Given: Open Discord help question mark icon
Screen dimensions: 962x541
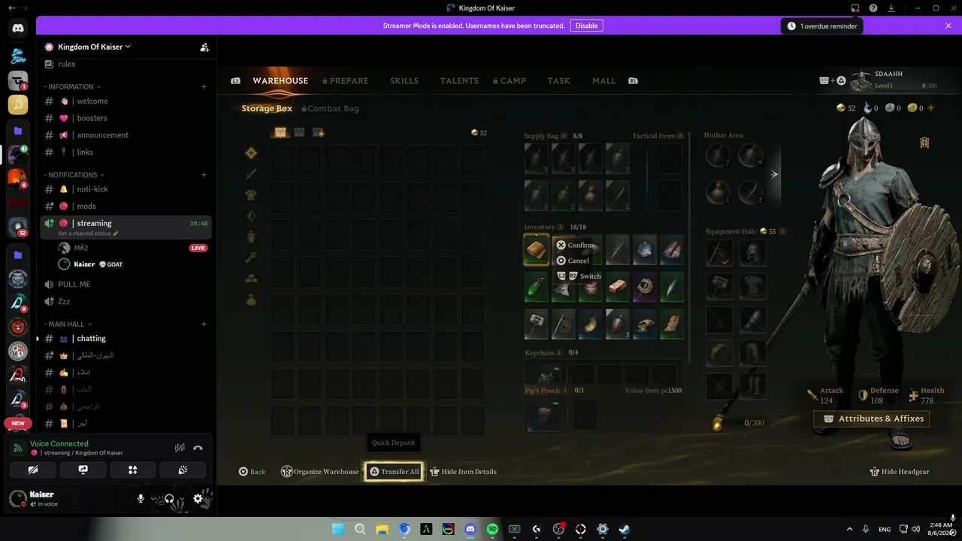Looking at the screenshot, I should (x=873, y=8).
